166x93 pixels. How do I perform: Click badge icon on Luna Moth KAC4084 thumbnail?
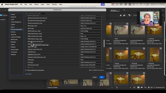[127, 24]
